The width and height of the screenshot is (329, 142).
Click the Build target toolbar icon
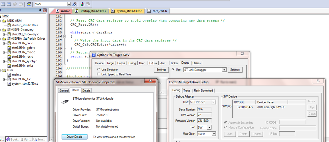point(3,4)
